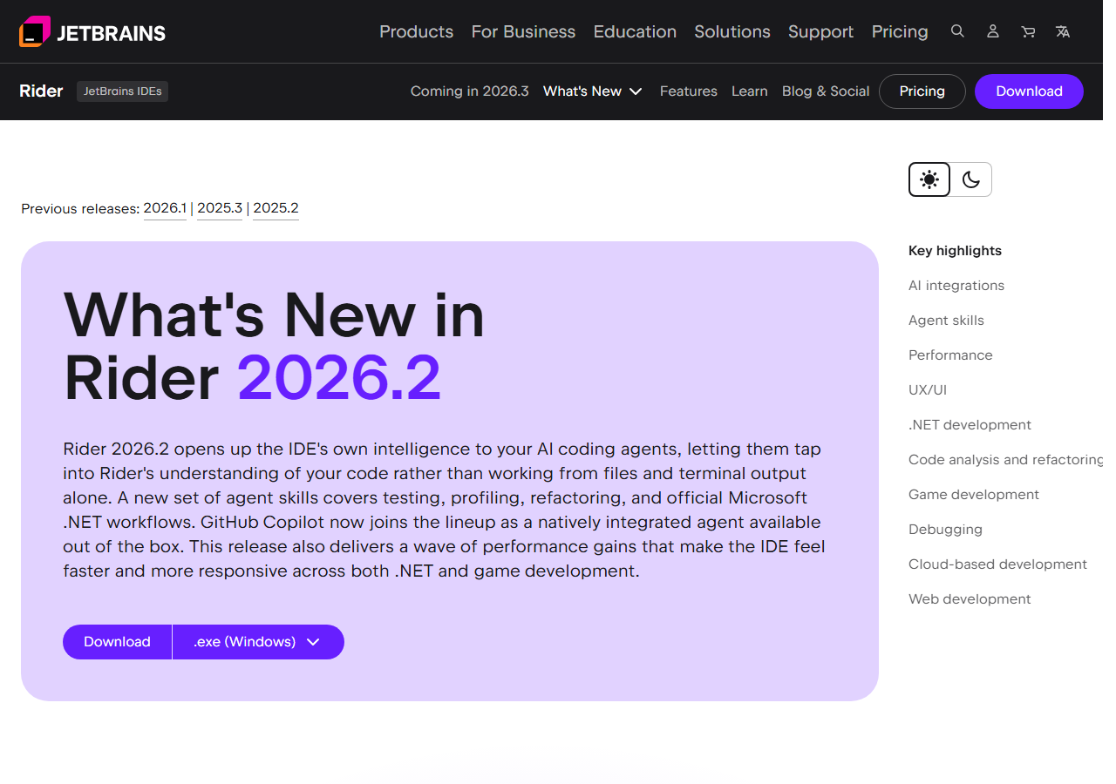The image size is (1116, 784).
Task: Open previous release 2025.2
Action: [x=276, y=208]
